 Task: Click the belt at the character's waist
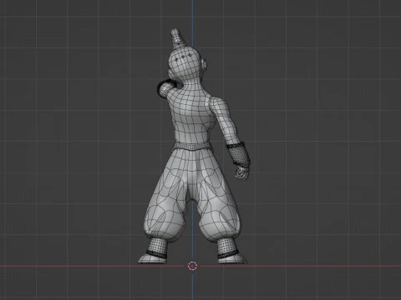[191, 146]
